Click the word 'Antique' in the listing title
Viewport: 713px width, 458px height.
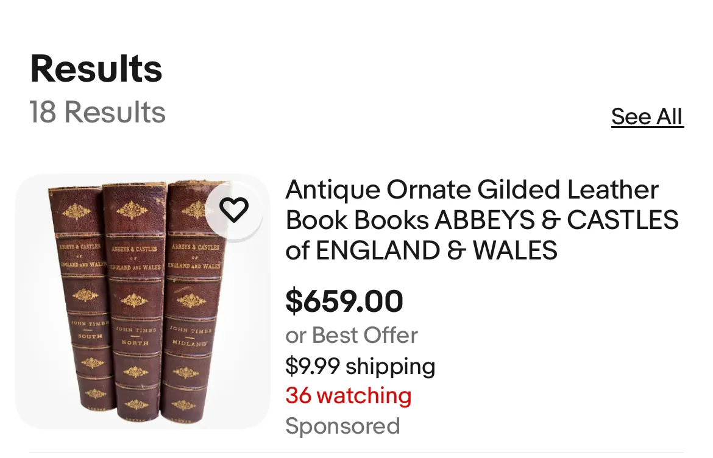(x=332, y=190)
